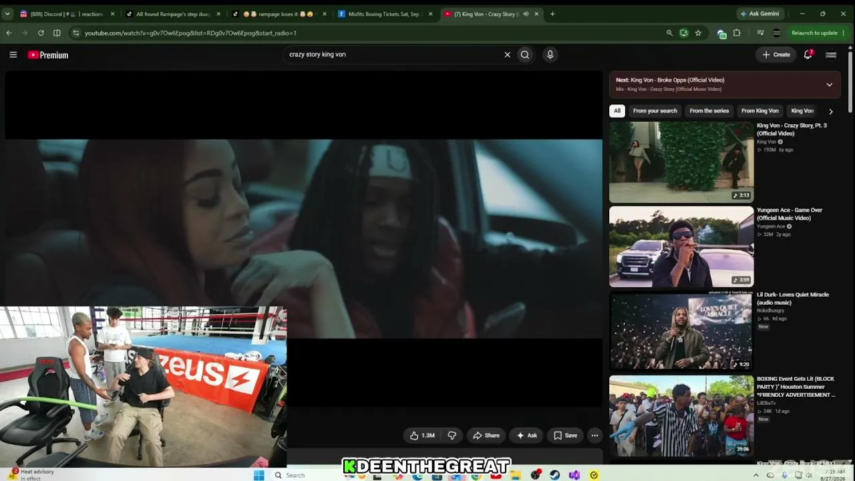
Task: Launch Steam from the taskbar
Action: click(554, 475)
